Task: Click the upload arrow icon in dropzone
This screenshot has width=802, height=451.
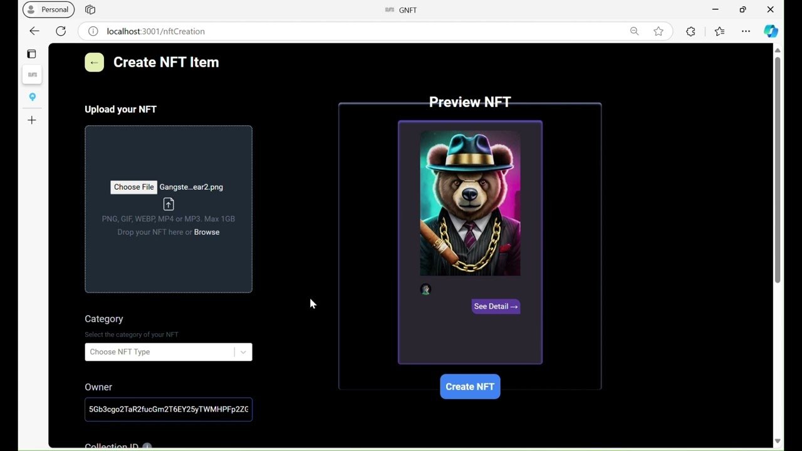Action: (x=169, y=204)
